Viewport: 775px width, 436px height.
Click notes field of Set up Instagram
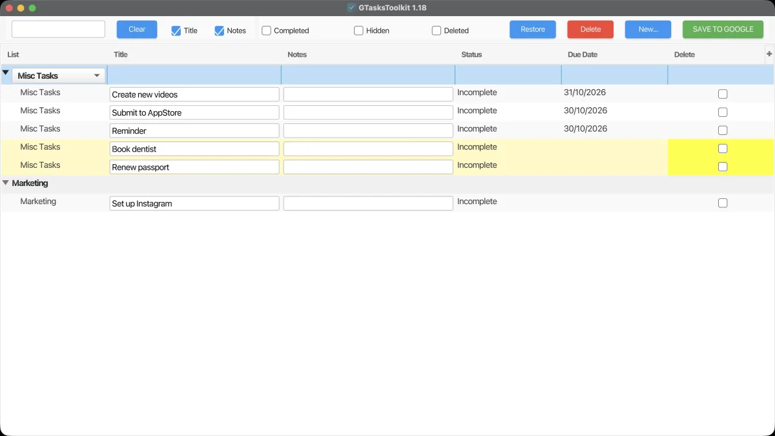click(x=368, y=203)
